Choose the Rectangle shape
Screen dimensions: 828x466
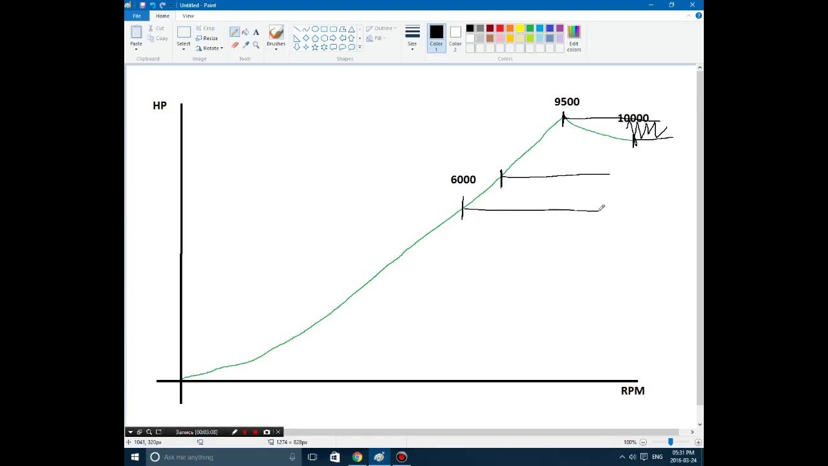(324, 29)
